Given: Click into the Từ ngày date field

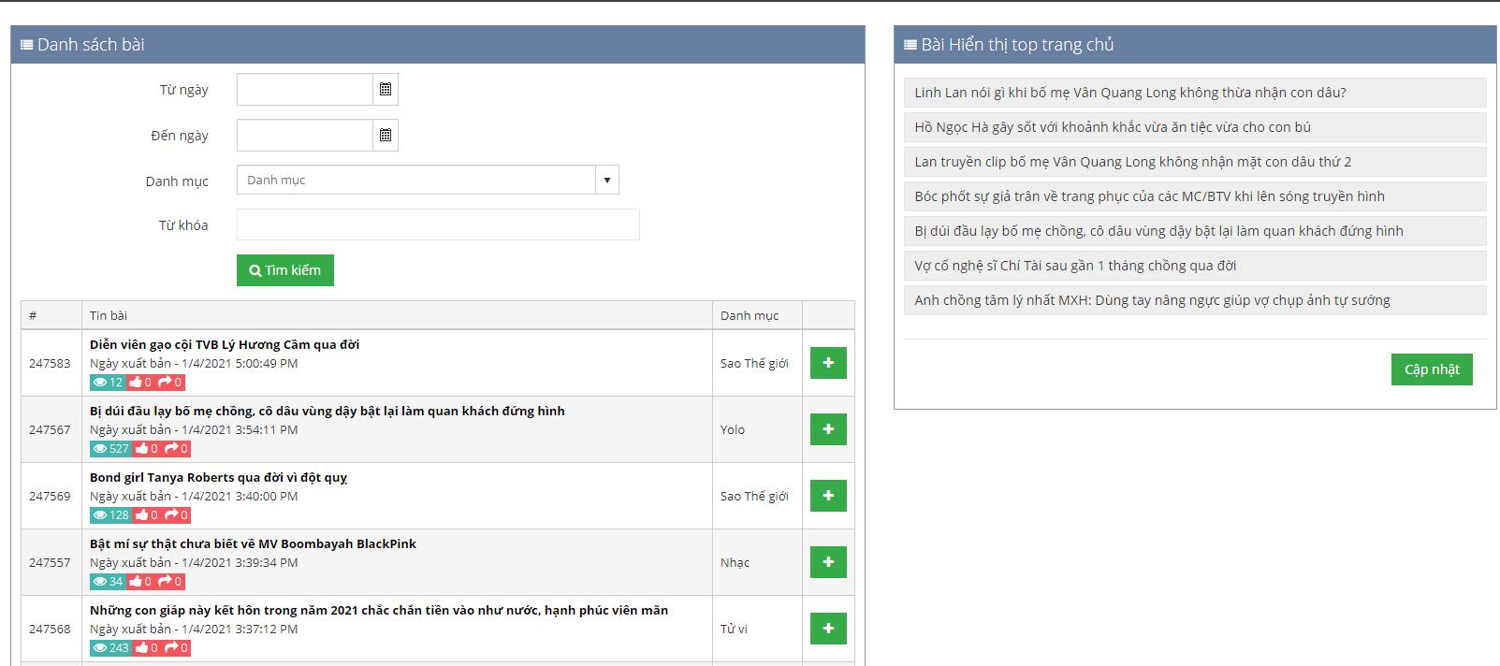Looking at the screenshot, I should coord(305,90).
